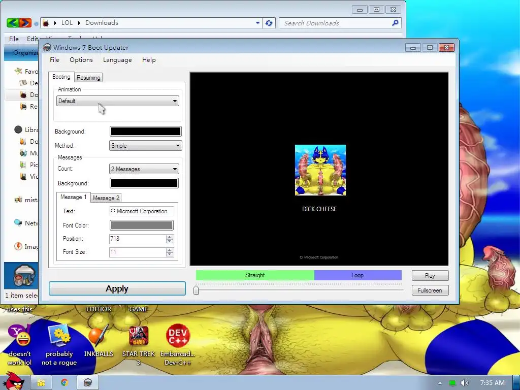Click the Libraries icon in Explorer sidebar

18,129
